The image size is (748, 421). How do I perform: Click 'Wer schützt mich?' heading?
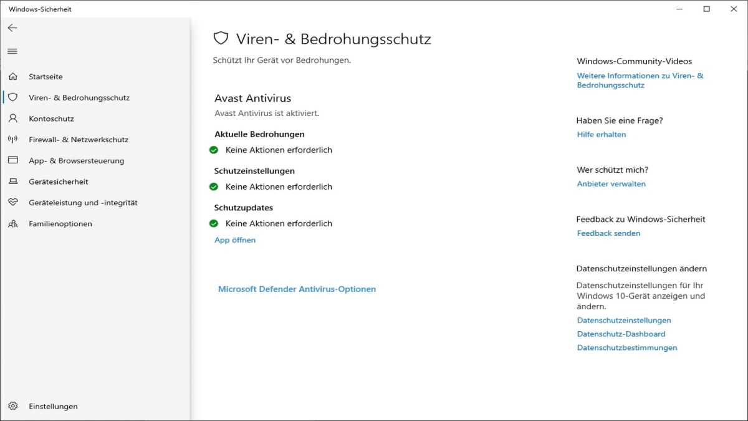(613, 170)
